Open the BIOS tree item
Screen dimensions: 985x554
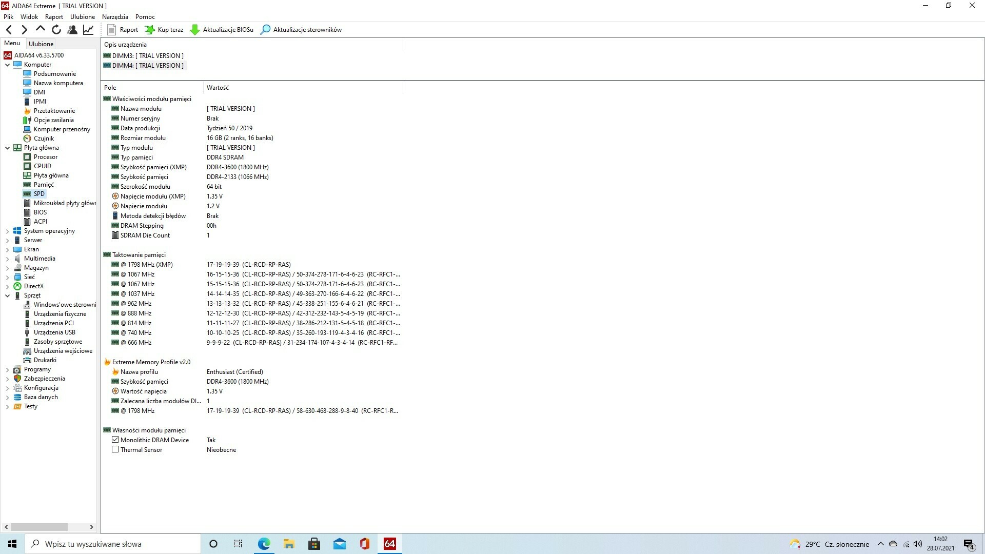[40, 212]
